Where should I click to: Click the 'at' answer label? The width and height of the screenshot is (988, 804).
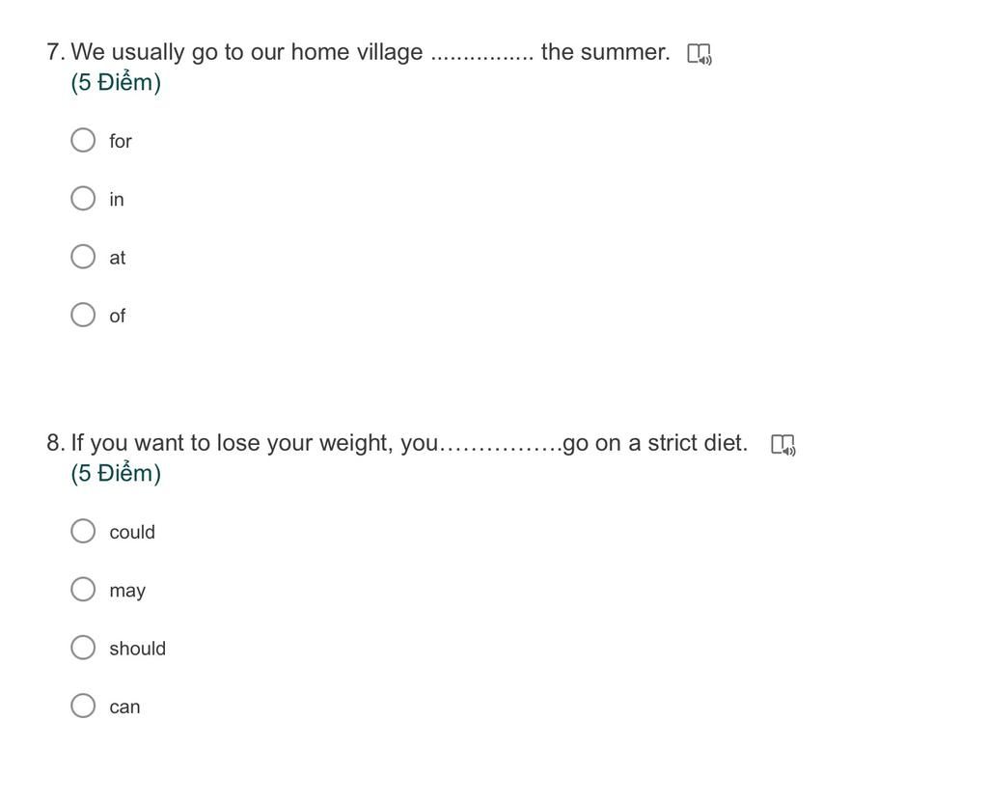117,258
